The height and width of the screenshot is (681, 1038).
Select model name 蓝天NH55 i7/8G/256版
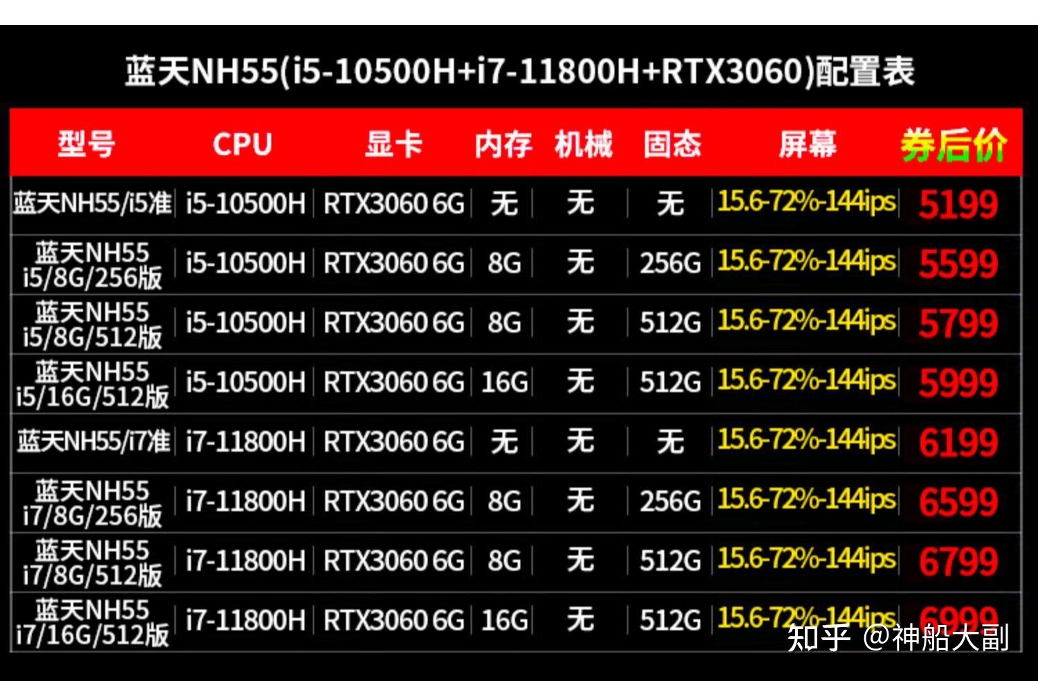[x=93, y=502]
